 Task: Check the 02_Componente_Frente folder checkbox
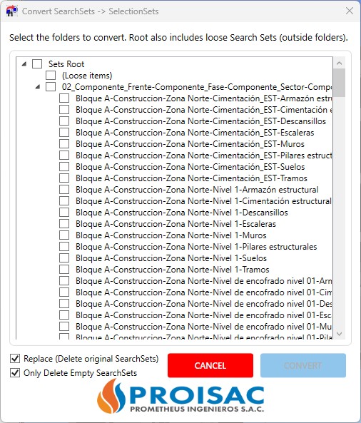51,87
